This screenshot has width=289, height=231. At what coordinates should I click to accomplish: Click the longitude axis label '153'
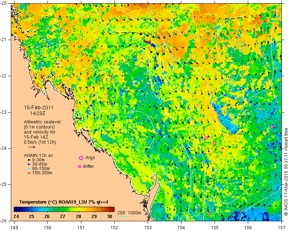(x=148, y=228)
